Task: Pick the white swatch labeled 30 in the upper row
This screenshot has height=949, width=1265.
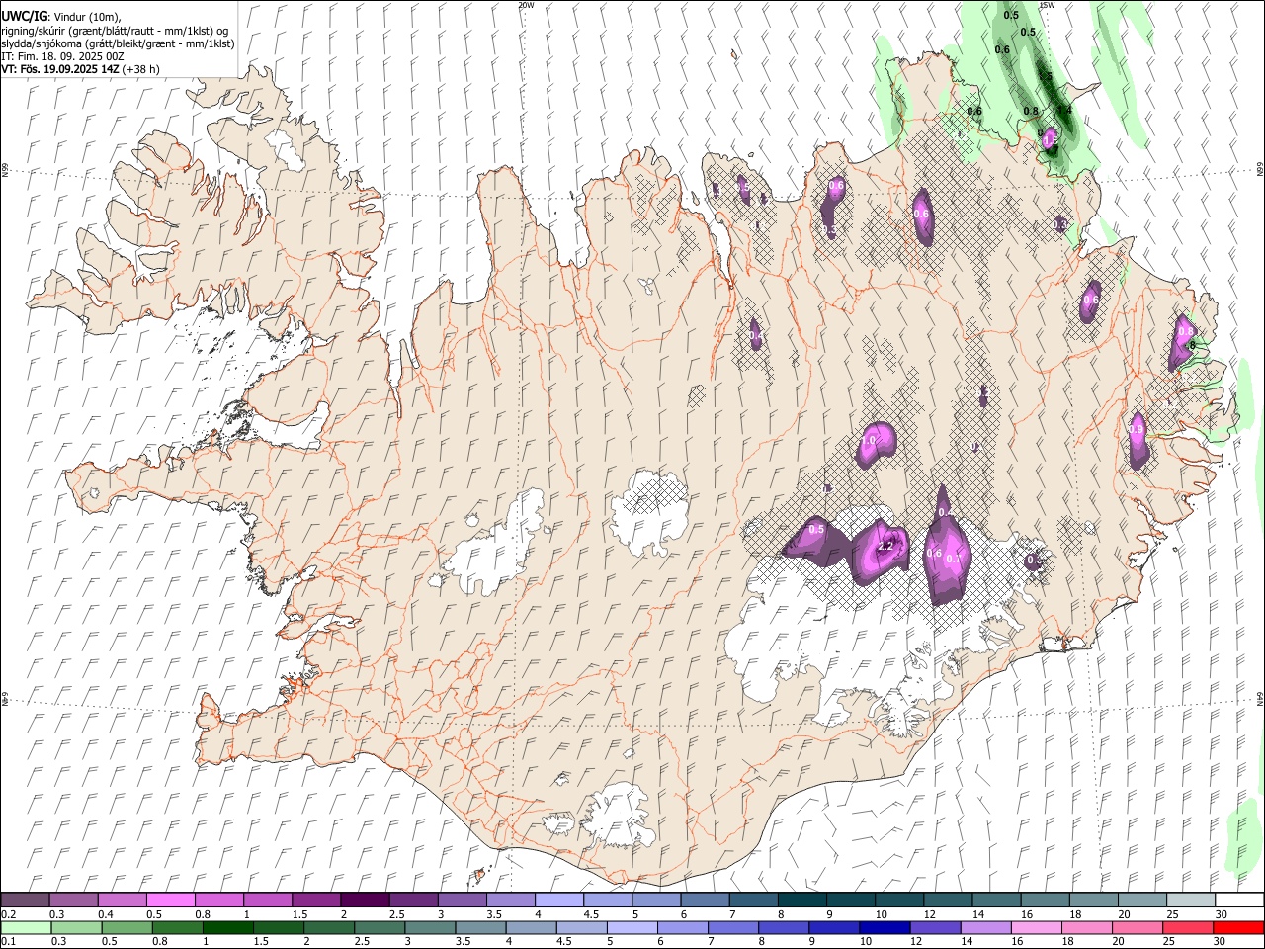Action: click(x=1238, y=901)
